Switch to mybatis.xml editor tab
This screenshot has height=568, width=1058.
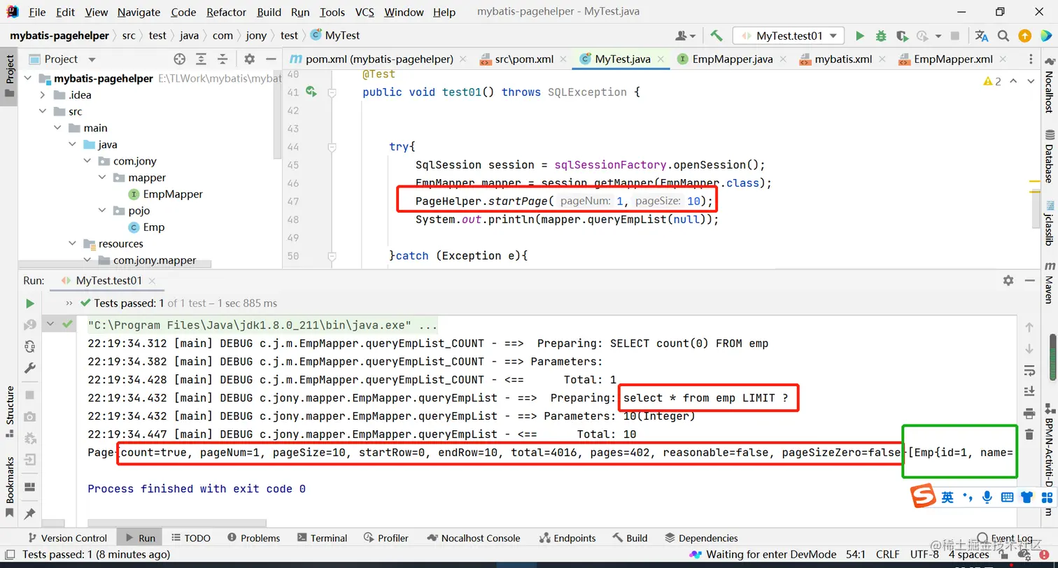tap(842, 59)
